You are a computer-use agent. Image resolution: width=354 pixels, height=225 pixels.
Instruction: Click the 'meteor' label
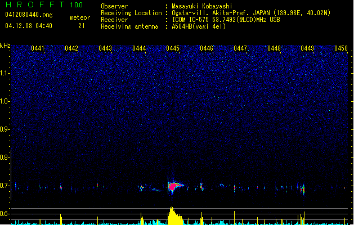[x=80, y=17]
